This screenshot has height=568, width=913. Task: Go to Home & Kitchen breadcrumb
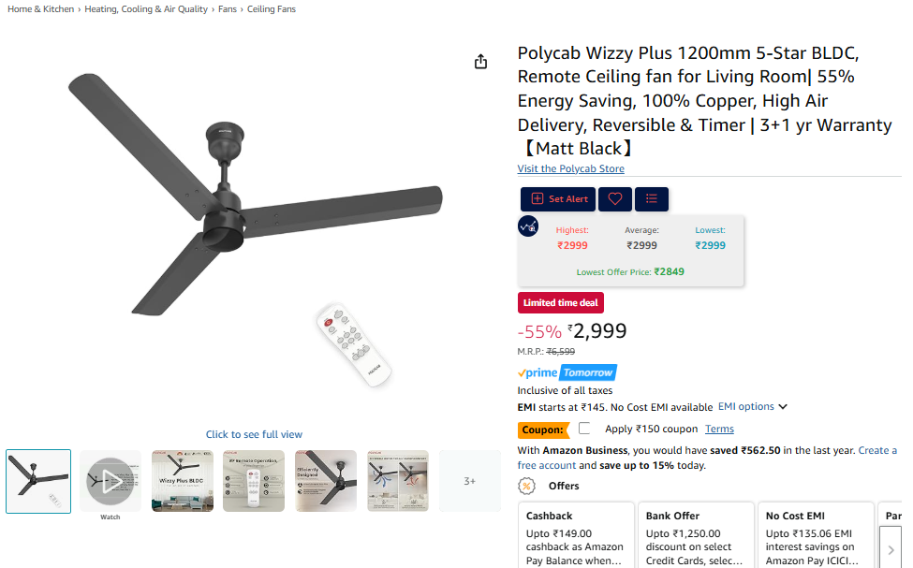tap(41, 8)
